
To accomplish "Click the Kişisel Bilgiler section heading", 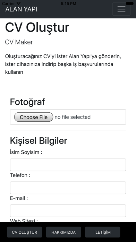I will tap(39, 141).
